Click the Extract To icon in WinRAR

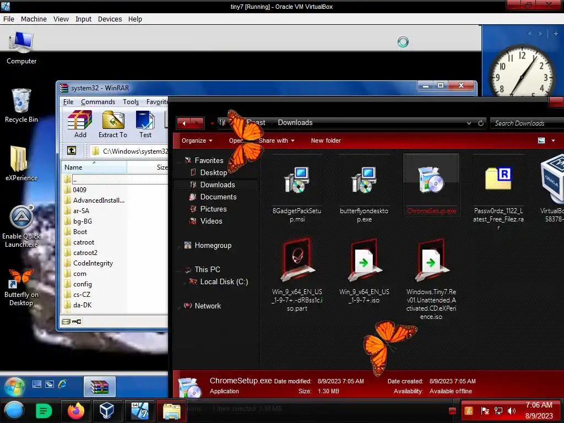tap(113, 124)
